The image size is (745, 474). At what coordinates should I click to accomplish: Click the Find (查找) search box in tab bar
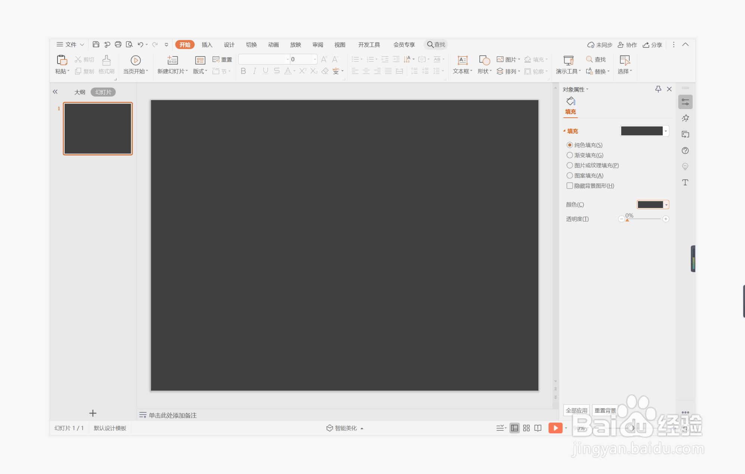[436, 44]
